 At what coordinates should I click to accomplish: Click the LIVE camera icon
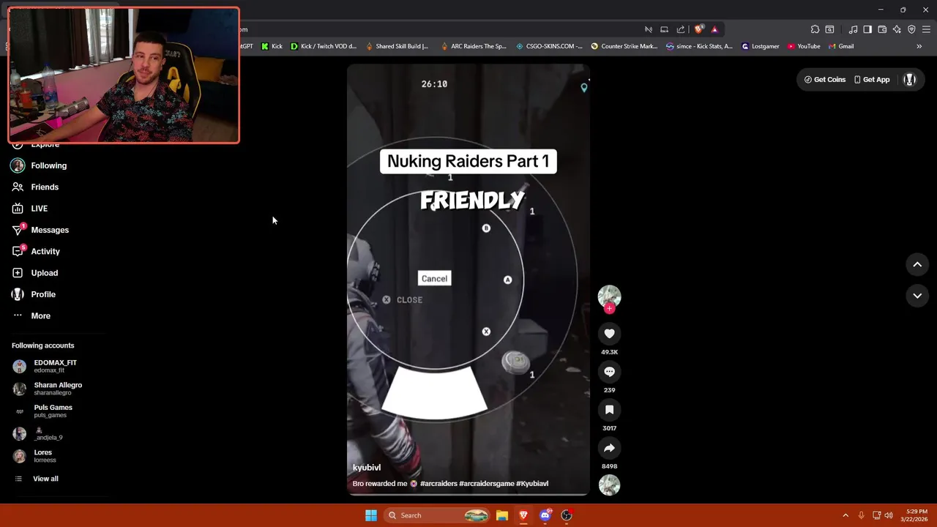click(x=18, y=209)
